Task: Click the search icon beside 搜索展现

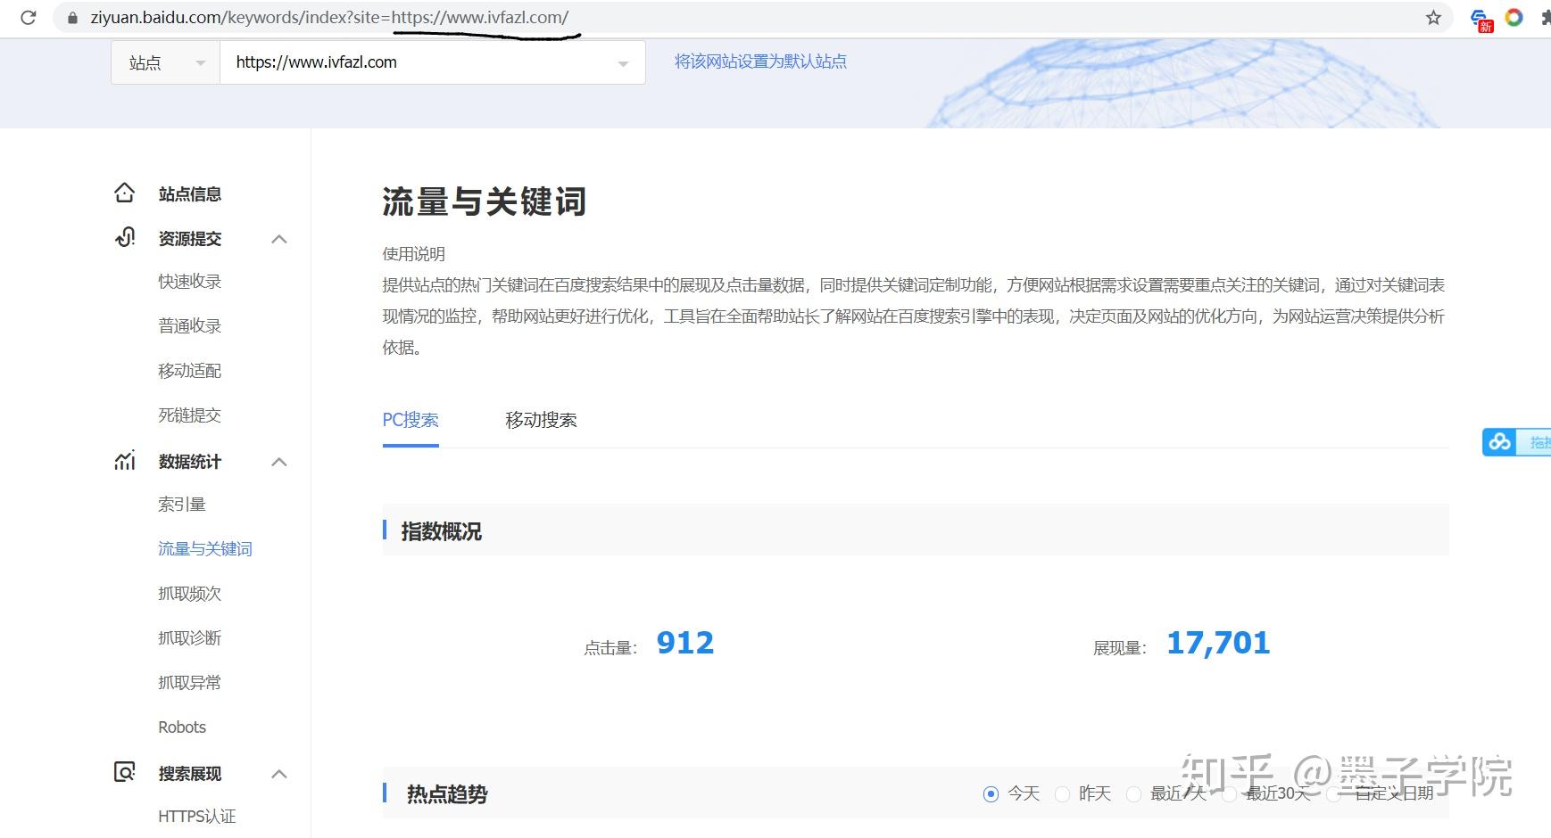Action: click(x=125, y=772)
